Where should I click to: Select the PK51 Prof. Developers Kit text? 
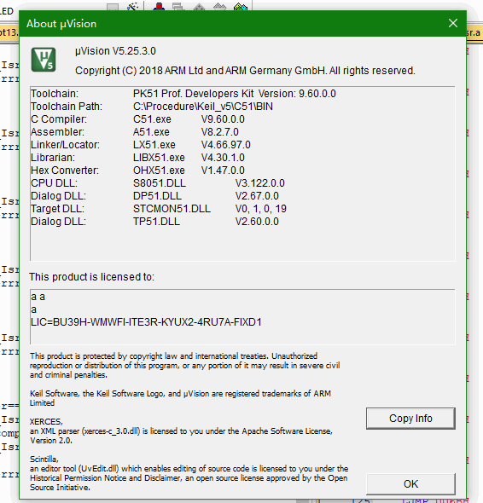click(194, 94)
